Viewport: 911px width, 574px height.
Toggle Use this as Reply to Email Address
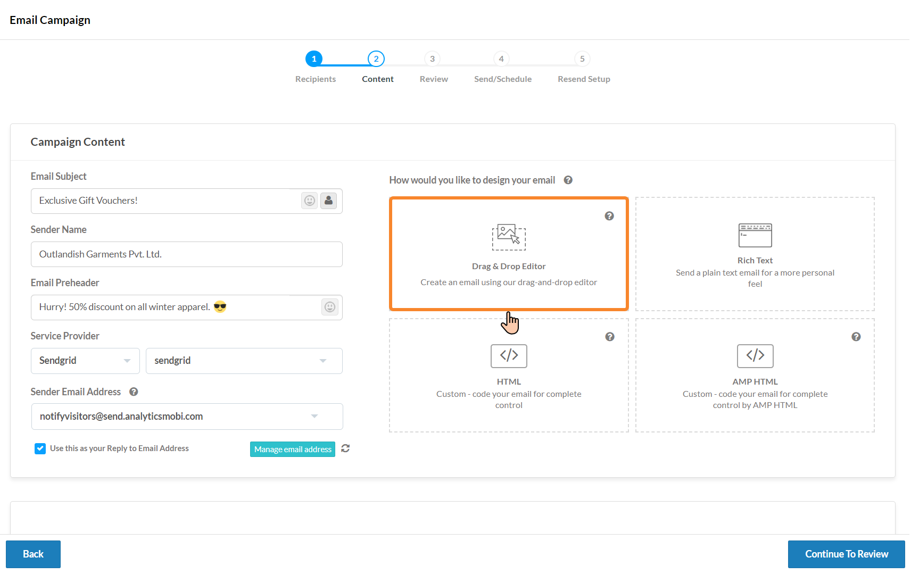(x=40, y=448)
